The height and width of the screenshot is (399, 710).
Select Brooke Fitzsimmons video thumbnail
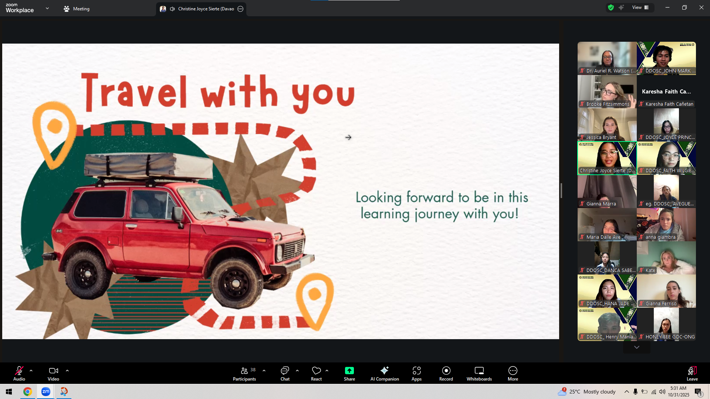(607, 91)
